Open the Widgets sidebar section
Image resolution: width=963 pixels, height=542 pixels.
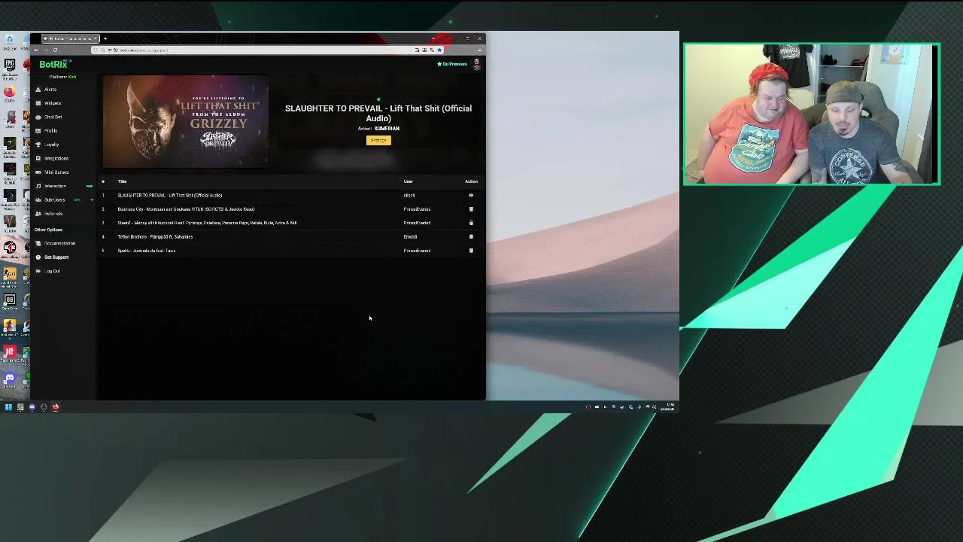coord(52,103)
